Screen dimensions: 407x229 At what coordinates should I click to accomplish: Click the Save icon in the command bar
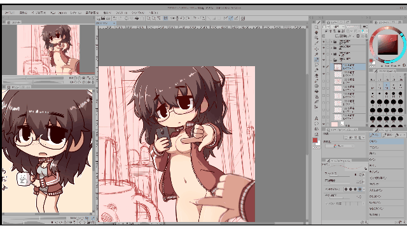point(108,18)
